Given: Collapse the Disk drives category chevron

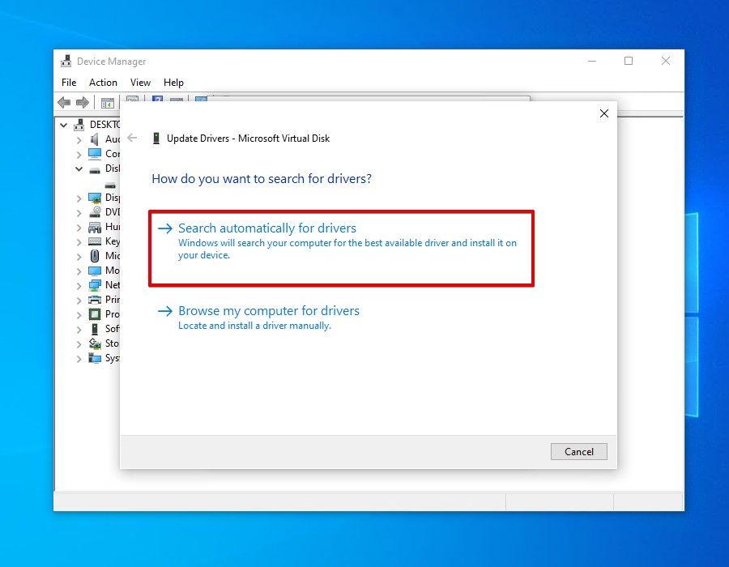Looking at the screenshot, I should [x=79, y=168].
